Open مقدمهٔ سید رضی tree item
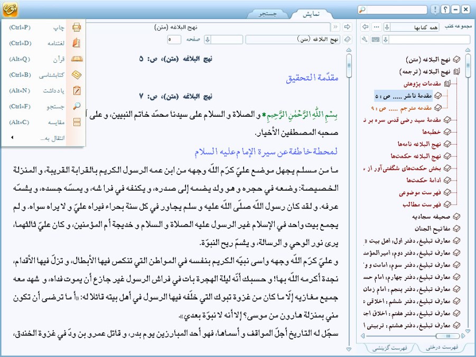 click(402, 120)
